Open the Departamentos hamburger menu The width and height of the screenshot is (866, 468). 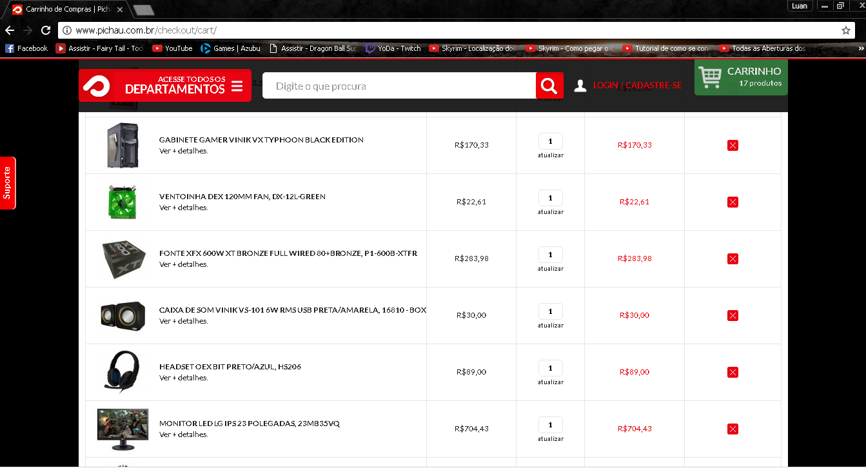pyautogui.click(x=237, y=86)
